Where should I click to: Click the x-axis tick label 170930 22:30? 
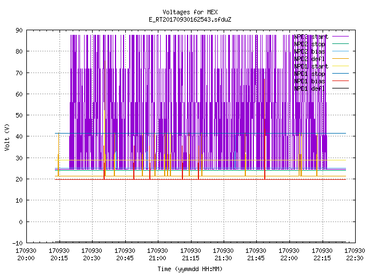point(355,255)
